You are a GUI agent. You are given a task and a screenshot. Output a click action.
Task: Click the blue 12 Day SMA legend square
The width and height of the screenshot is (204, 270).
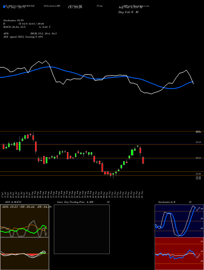pos(4,7)
